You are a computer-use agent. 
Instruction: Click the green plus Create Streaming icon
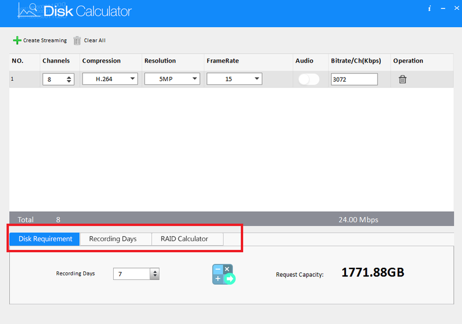click(x=17, y=40)
